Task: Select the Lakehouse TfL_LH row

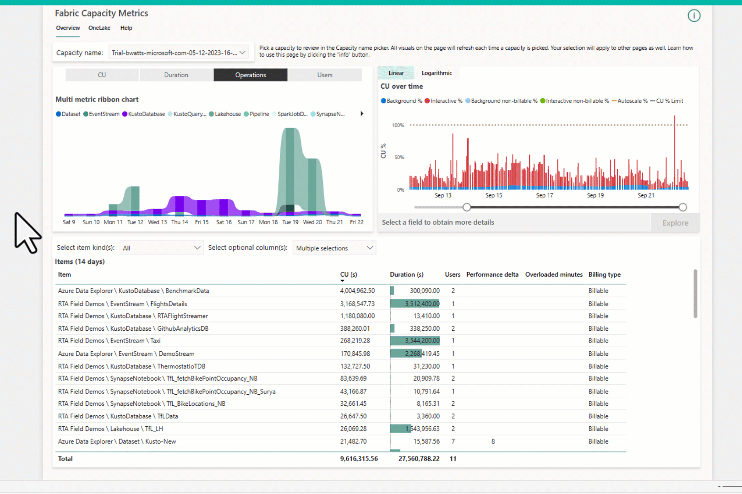Action: [x=340, y=429]
